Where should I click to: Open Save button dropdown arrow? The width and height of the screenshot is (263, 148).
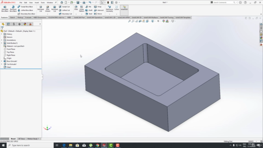[81, 2]
